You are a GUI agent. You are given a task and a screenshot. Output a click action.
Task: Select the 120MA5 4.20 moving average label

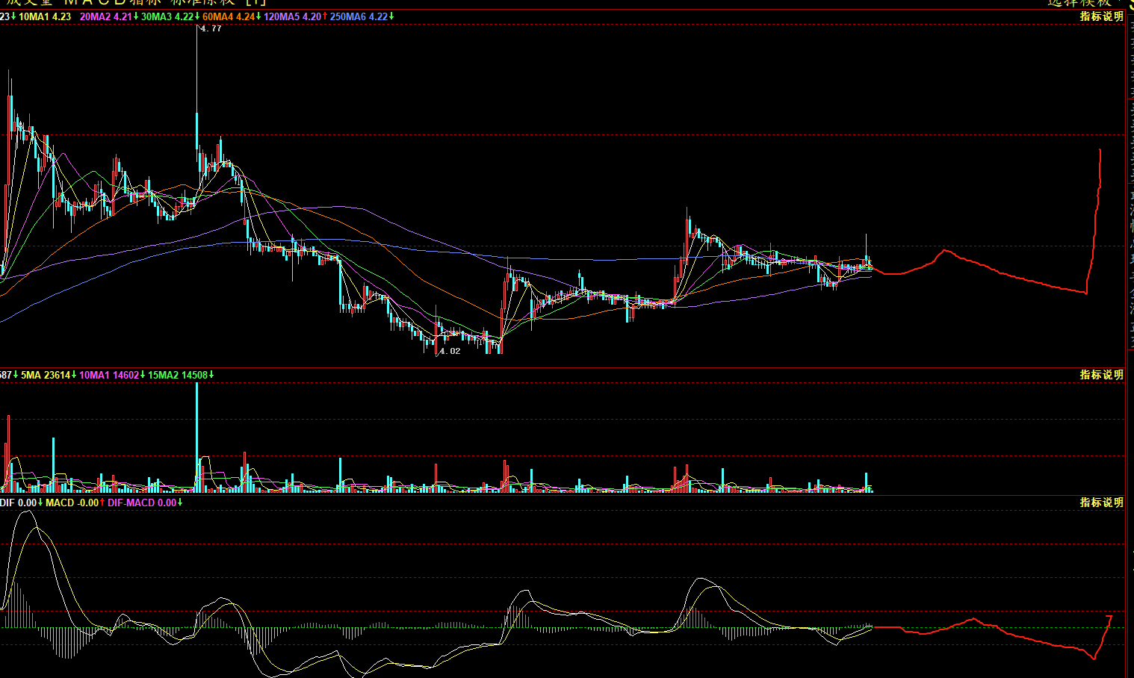pos(295,16)
